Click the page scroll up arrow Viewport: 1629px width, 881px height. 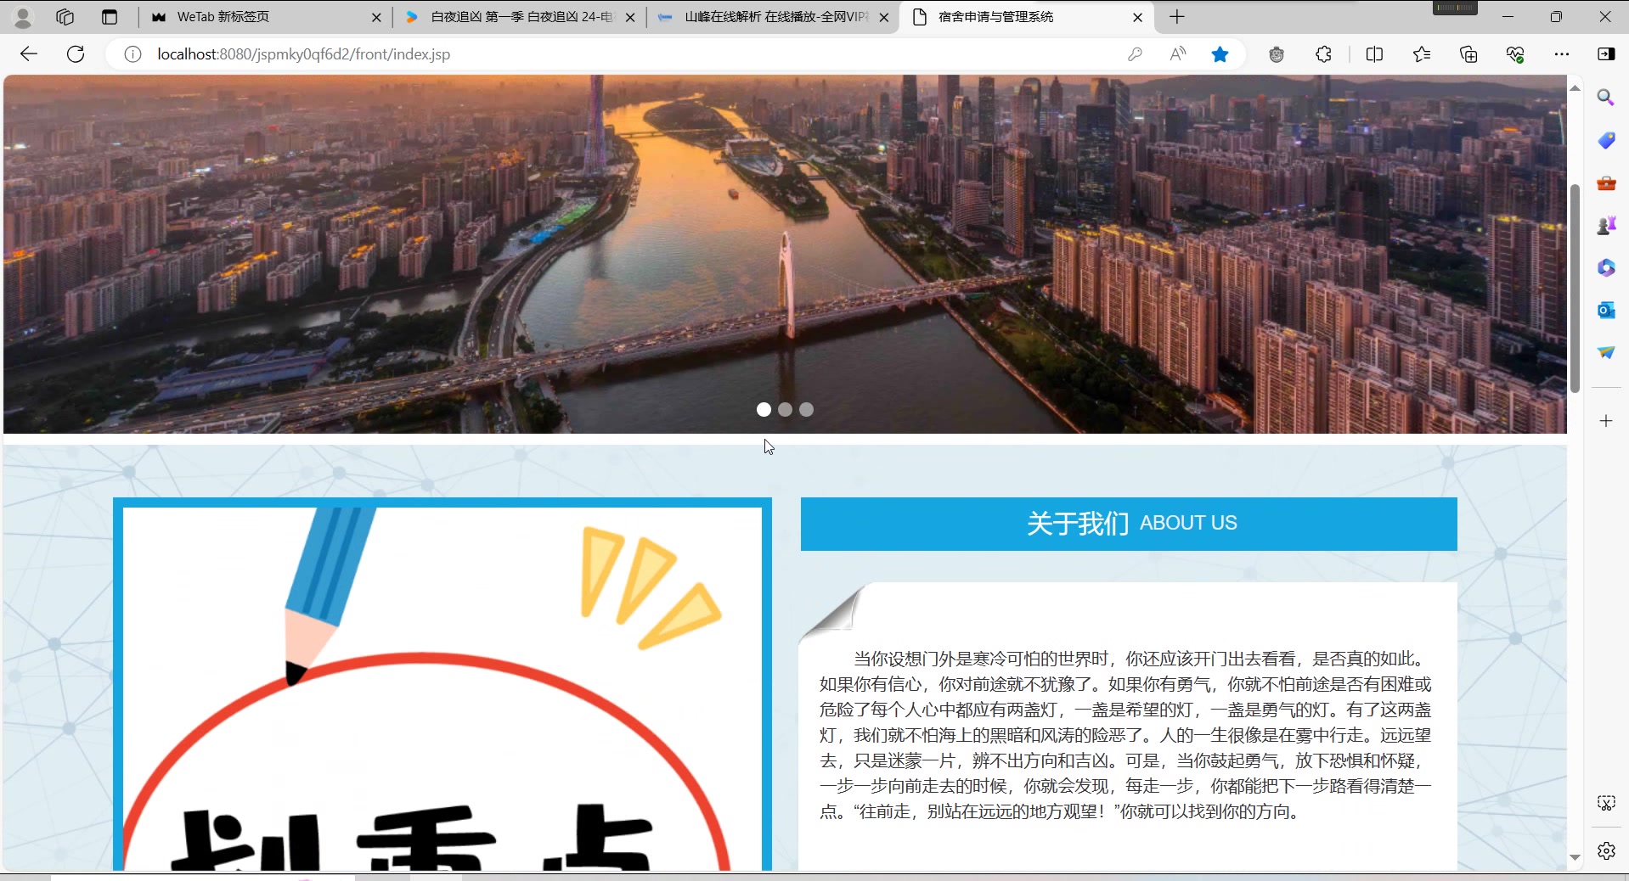pos(1575,87)
